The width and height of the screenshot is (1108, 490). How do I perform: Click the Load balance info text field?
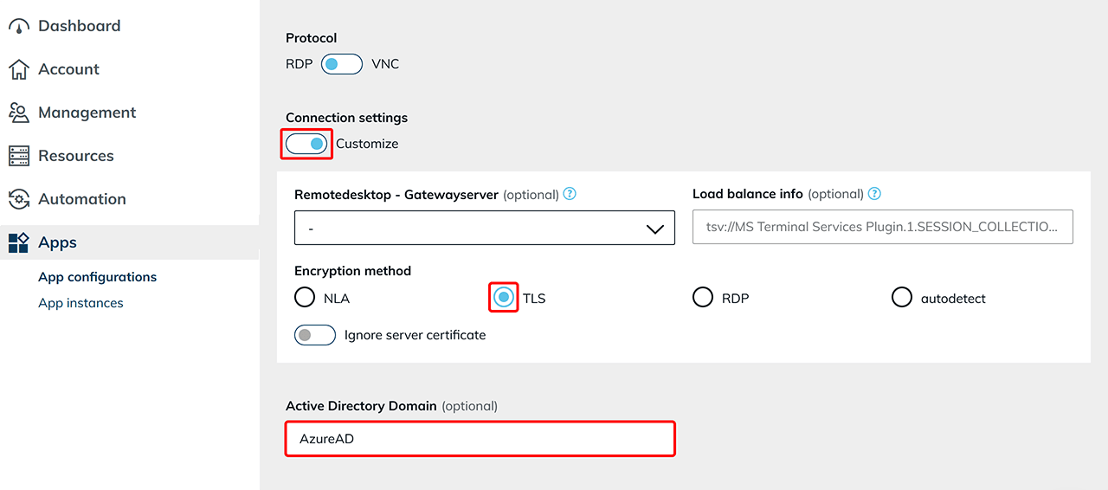pyautogui.click(x=882, y=227)
